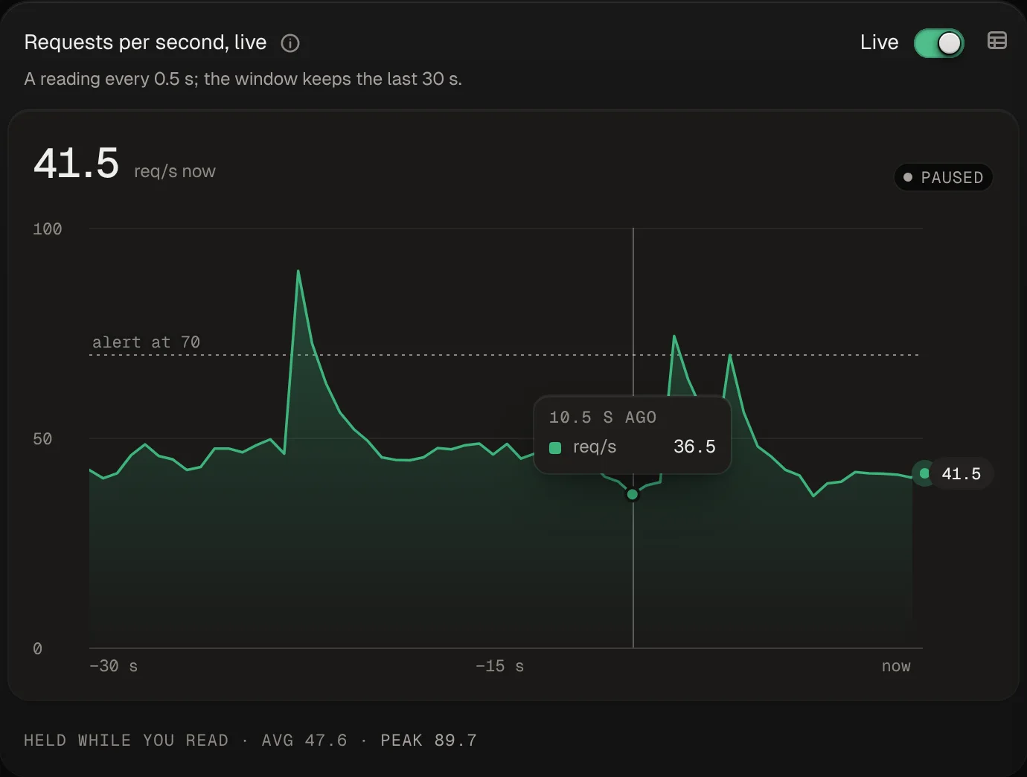Click the "req/s now" caption
This screenshot has width=1027, height=777.
coord(175,171)
